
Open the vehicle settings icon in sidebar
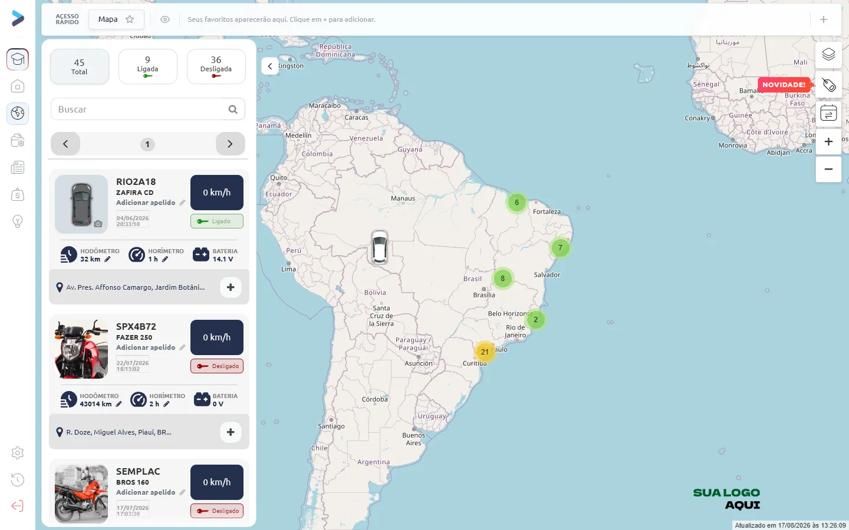point(18,140)
